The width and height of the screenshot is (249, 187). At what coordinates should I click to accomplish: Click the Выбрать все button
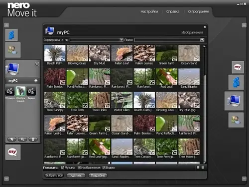54,176
